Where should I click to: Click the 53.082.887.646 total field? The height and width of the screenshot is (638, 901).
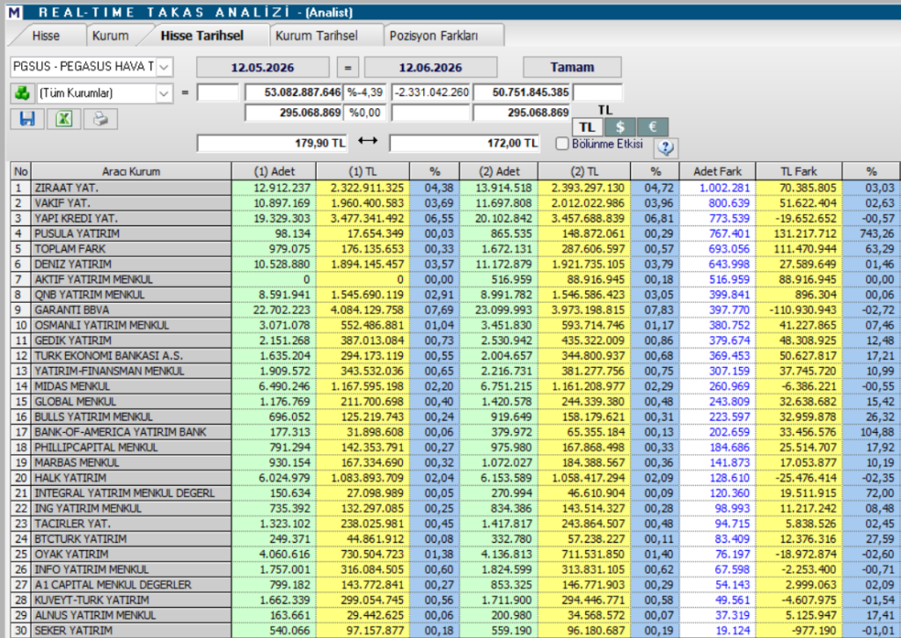[294, 92]
